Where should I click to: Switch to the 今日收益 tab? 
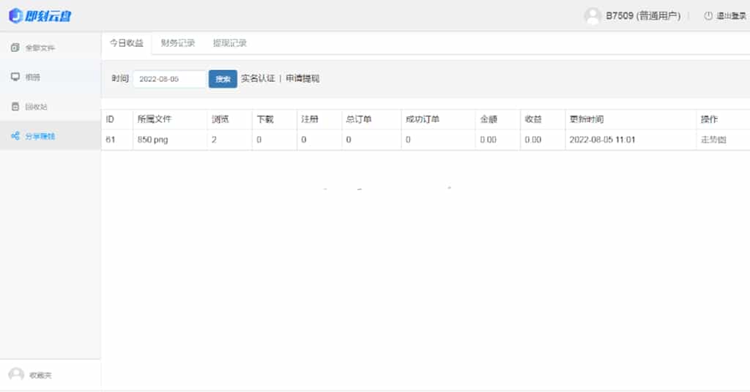(127, 43)
